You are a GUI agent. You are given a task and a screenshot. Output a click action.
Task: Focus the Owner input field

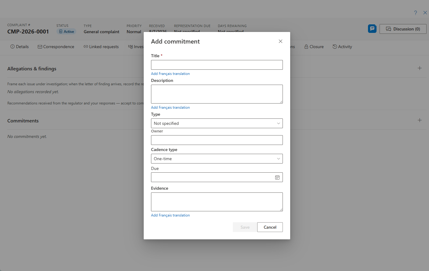point(217,140)
